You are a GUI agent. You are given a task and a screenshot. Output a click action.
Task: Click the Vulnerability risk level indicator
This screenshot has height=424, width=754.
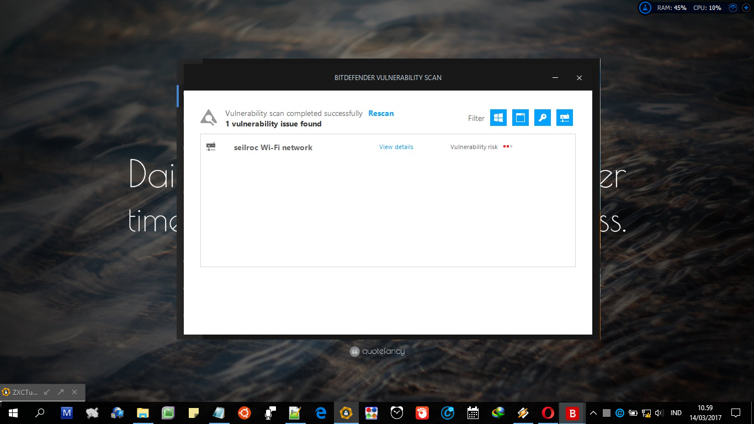coord(508,146)
